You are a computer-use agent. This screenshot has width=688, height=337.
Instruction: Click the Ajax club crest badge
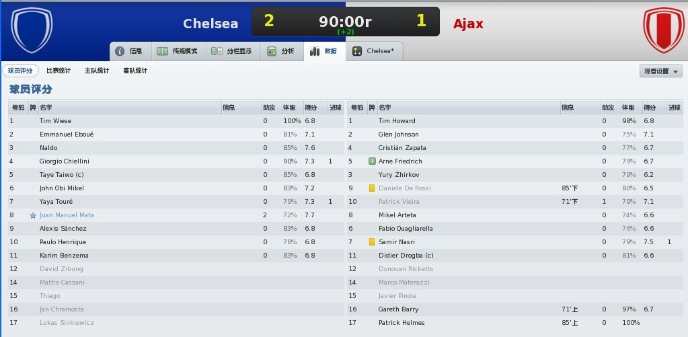pyautogui.click(x=663, y=30)
